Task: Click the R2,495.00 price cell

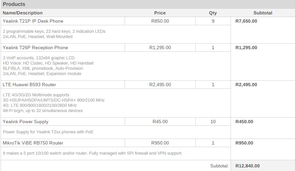Action: (160, 85)
